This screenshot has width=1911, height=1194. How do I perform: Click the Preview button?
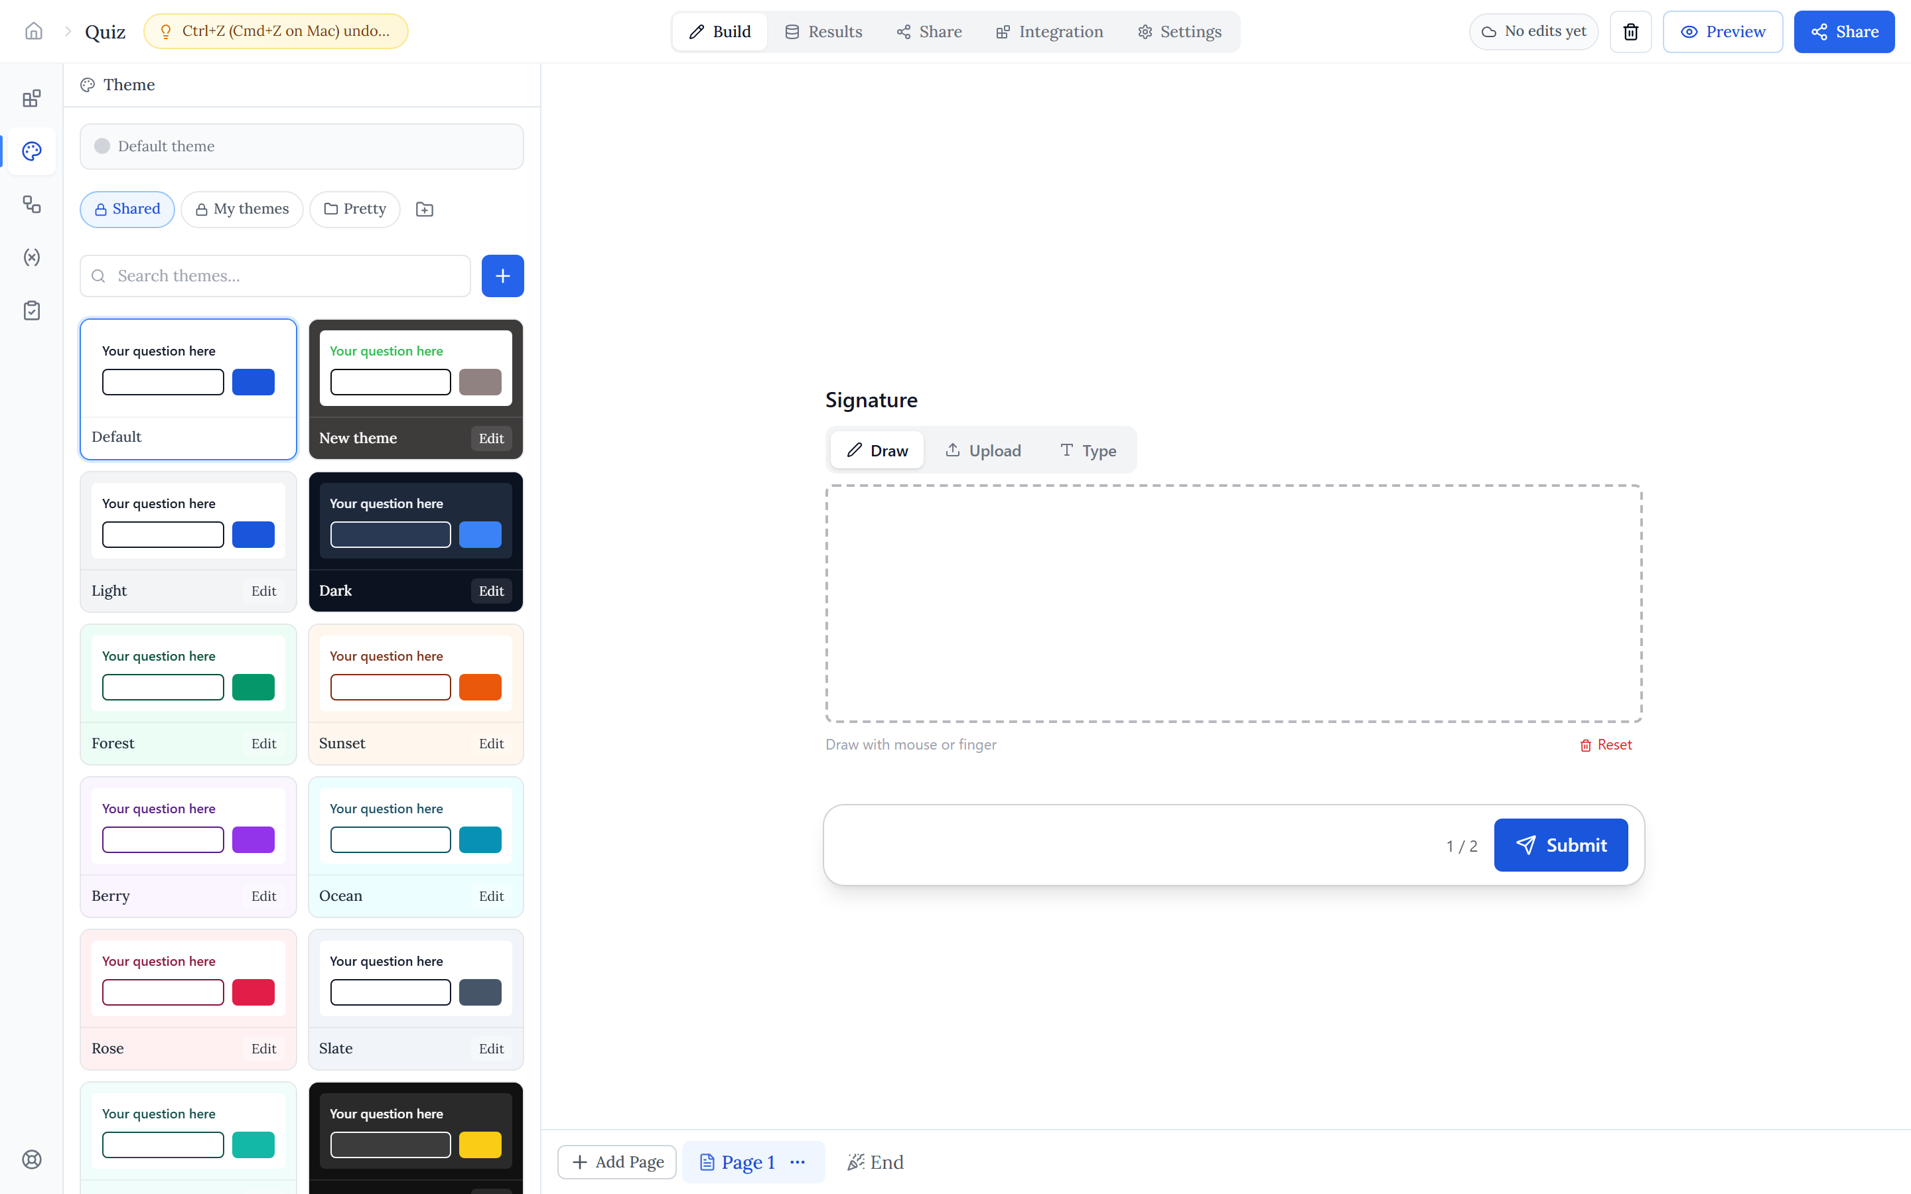[1723, 32]
